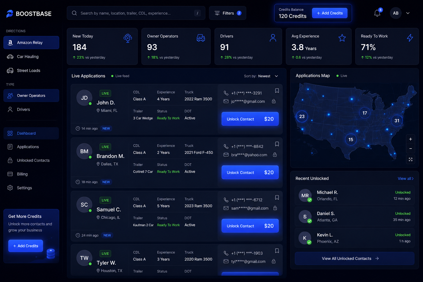Click TW avatar for Tyler W.

coord(84,258)
